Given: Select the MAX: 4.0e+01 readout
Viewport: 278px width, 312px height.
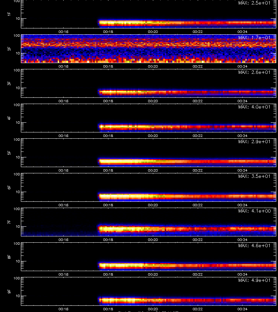Looking at the screenshot, I should [254, 107].
